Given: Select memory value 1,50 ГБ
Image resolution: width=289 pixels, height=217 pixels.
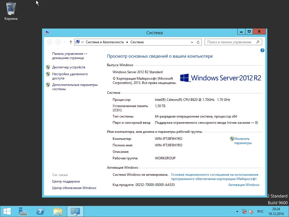Looking at the screenshot, I should pyautogui.click(x=160, y=106).
